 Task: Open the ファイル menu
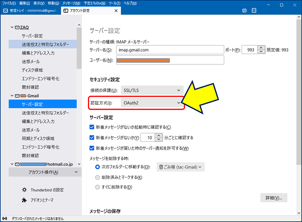(9, 3)
